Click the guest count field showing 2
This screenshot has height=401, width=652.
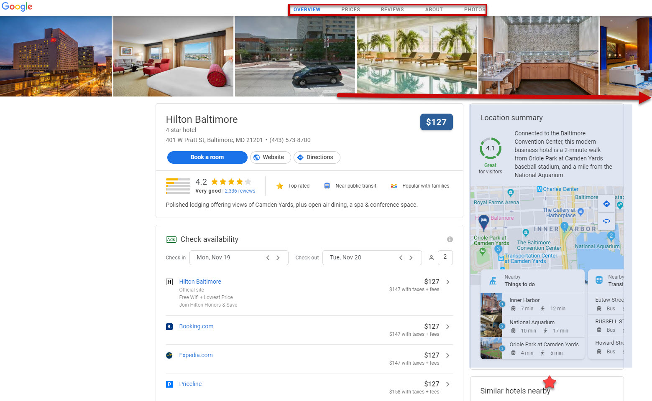pyautogui.click(x=445, y=258)
